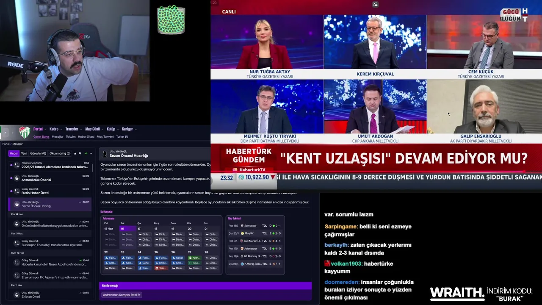Click the green 'Antr...' session on day 27
The height and width of the screenshot is (305, 542).
(194, 258)
